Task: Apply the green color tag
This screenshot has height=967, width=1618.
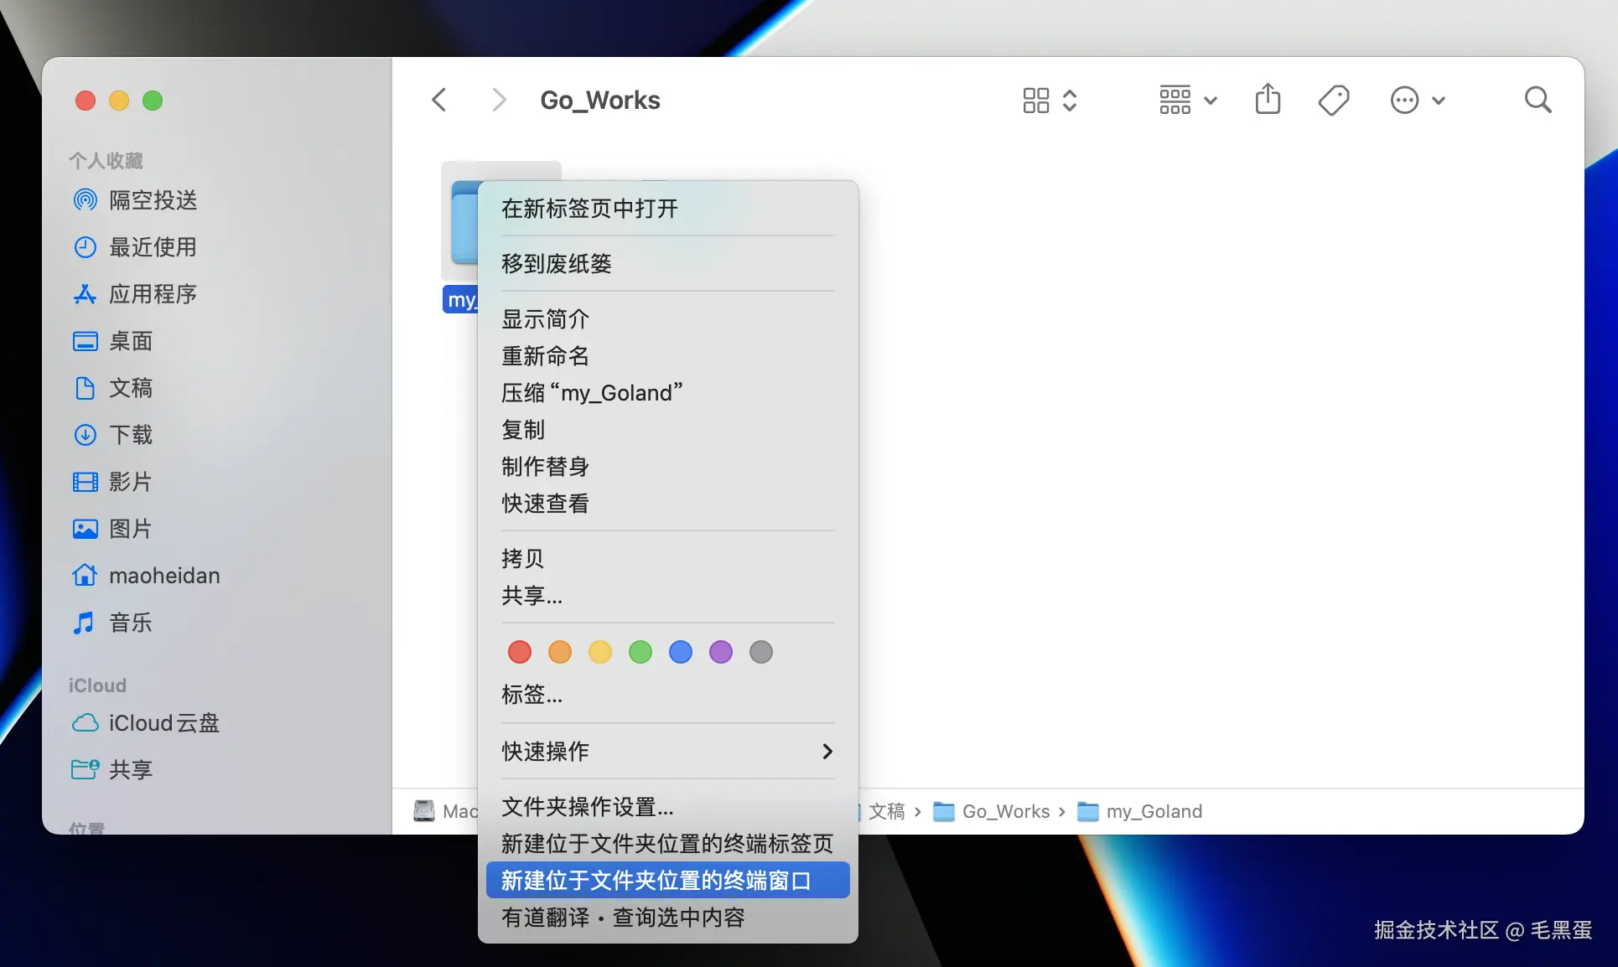Action: click(x=640, y=652)
